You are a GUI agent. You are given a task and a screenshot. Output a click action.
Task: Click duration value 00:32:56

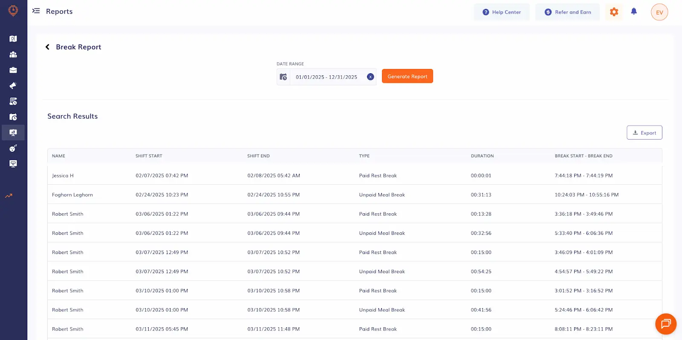481,233
